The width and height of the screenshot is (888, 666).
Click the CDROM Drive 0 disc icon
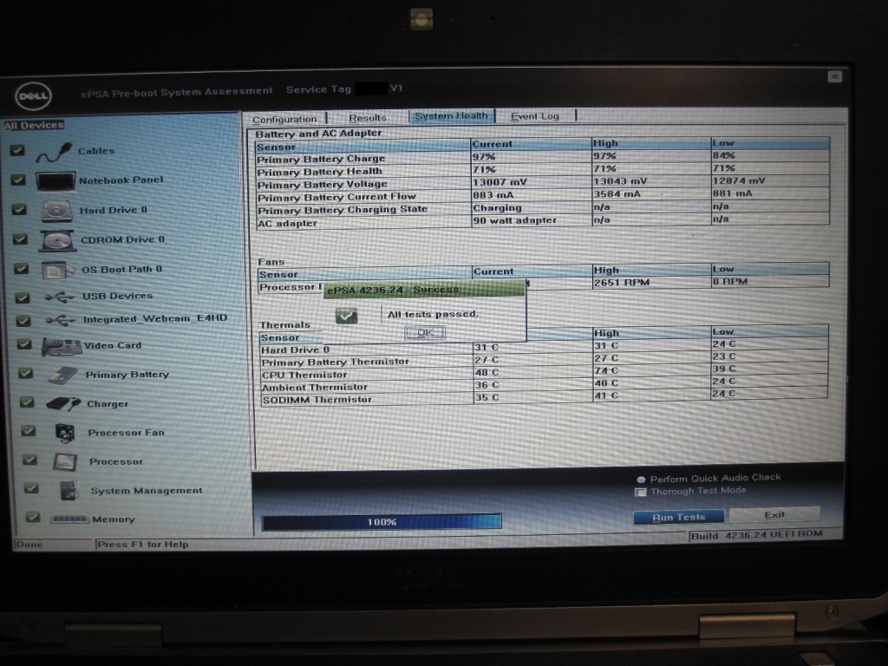(x=58, y=240)
